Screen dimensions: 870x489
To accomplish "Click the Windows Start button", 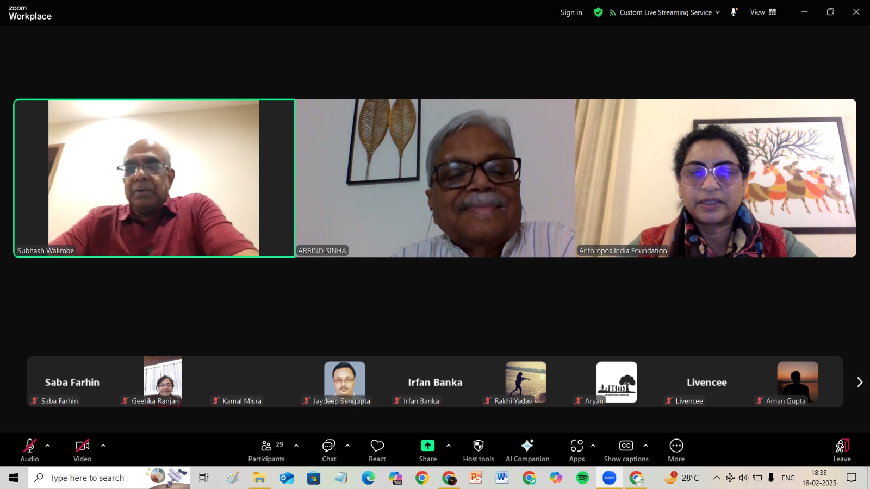I will coord(14,478).
